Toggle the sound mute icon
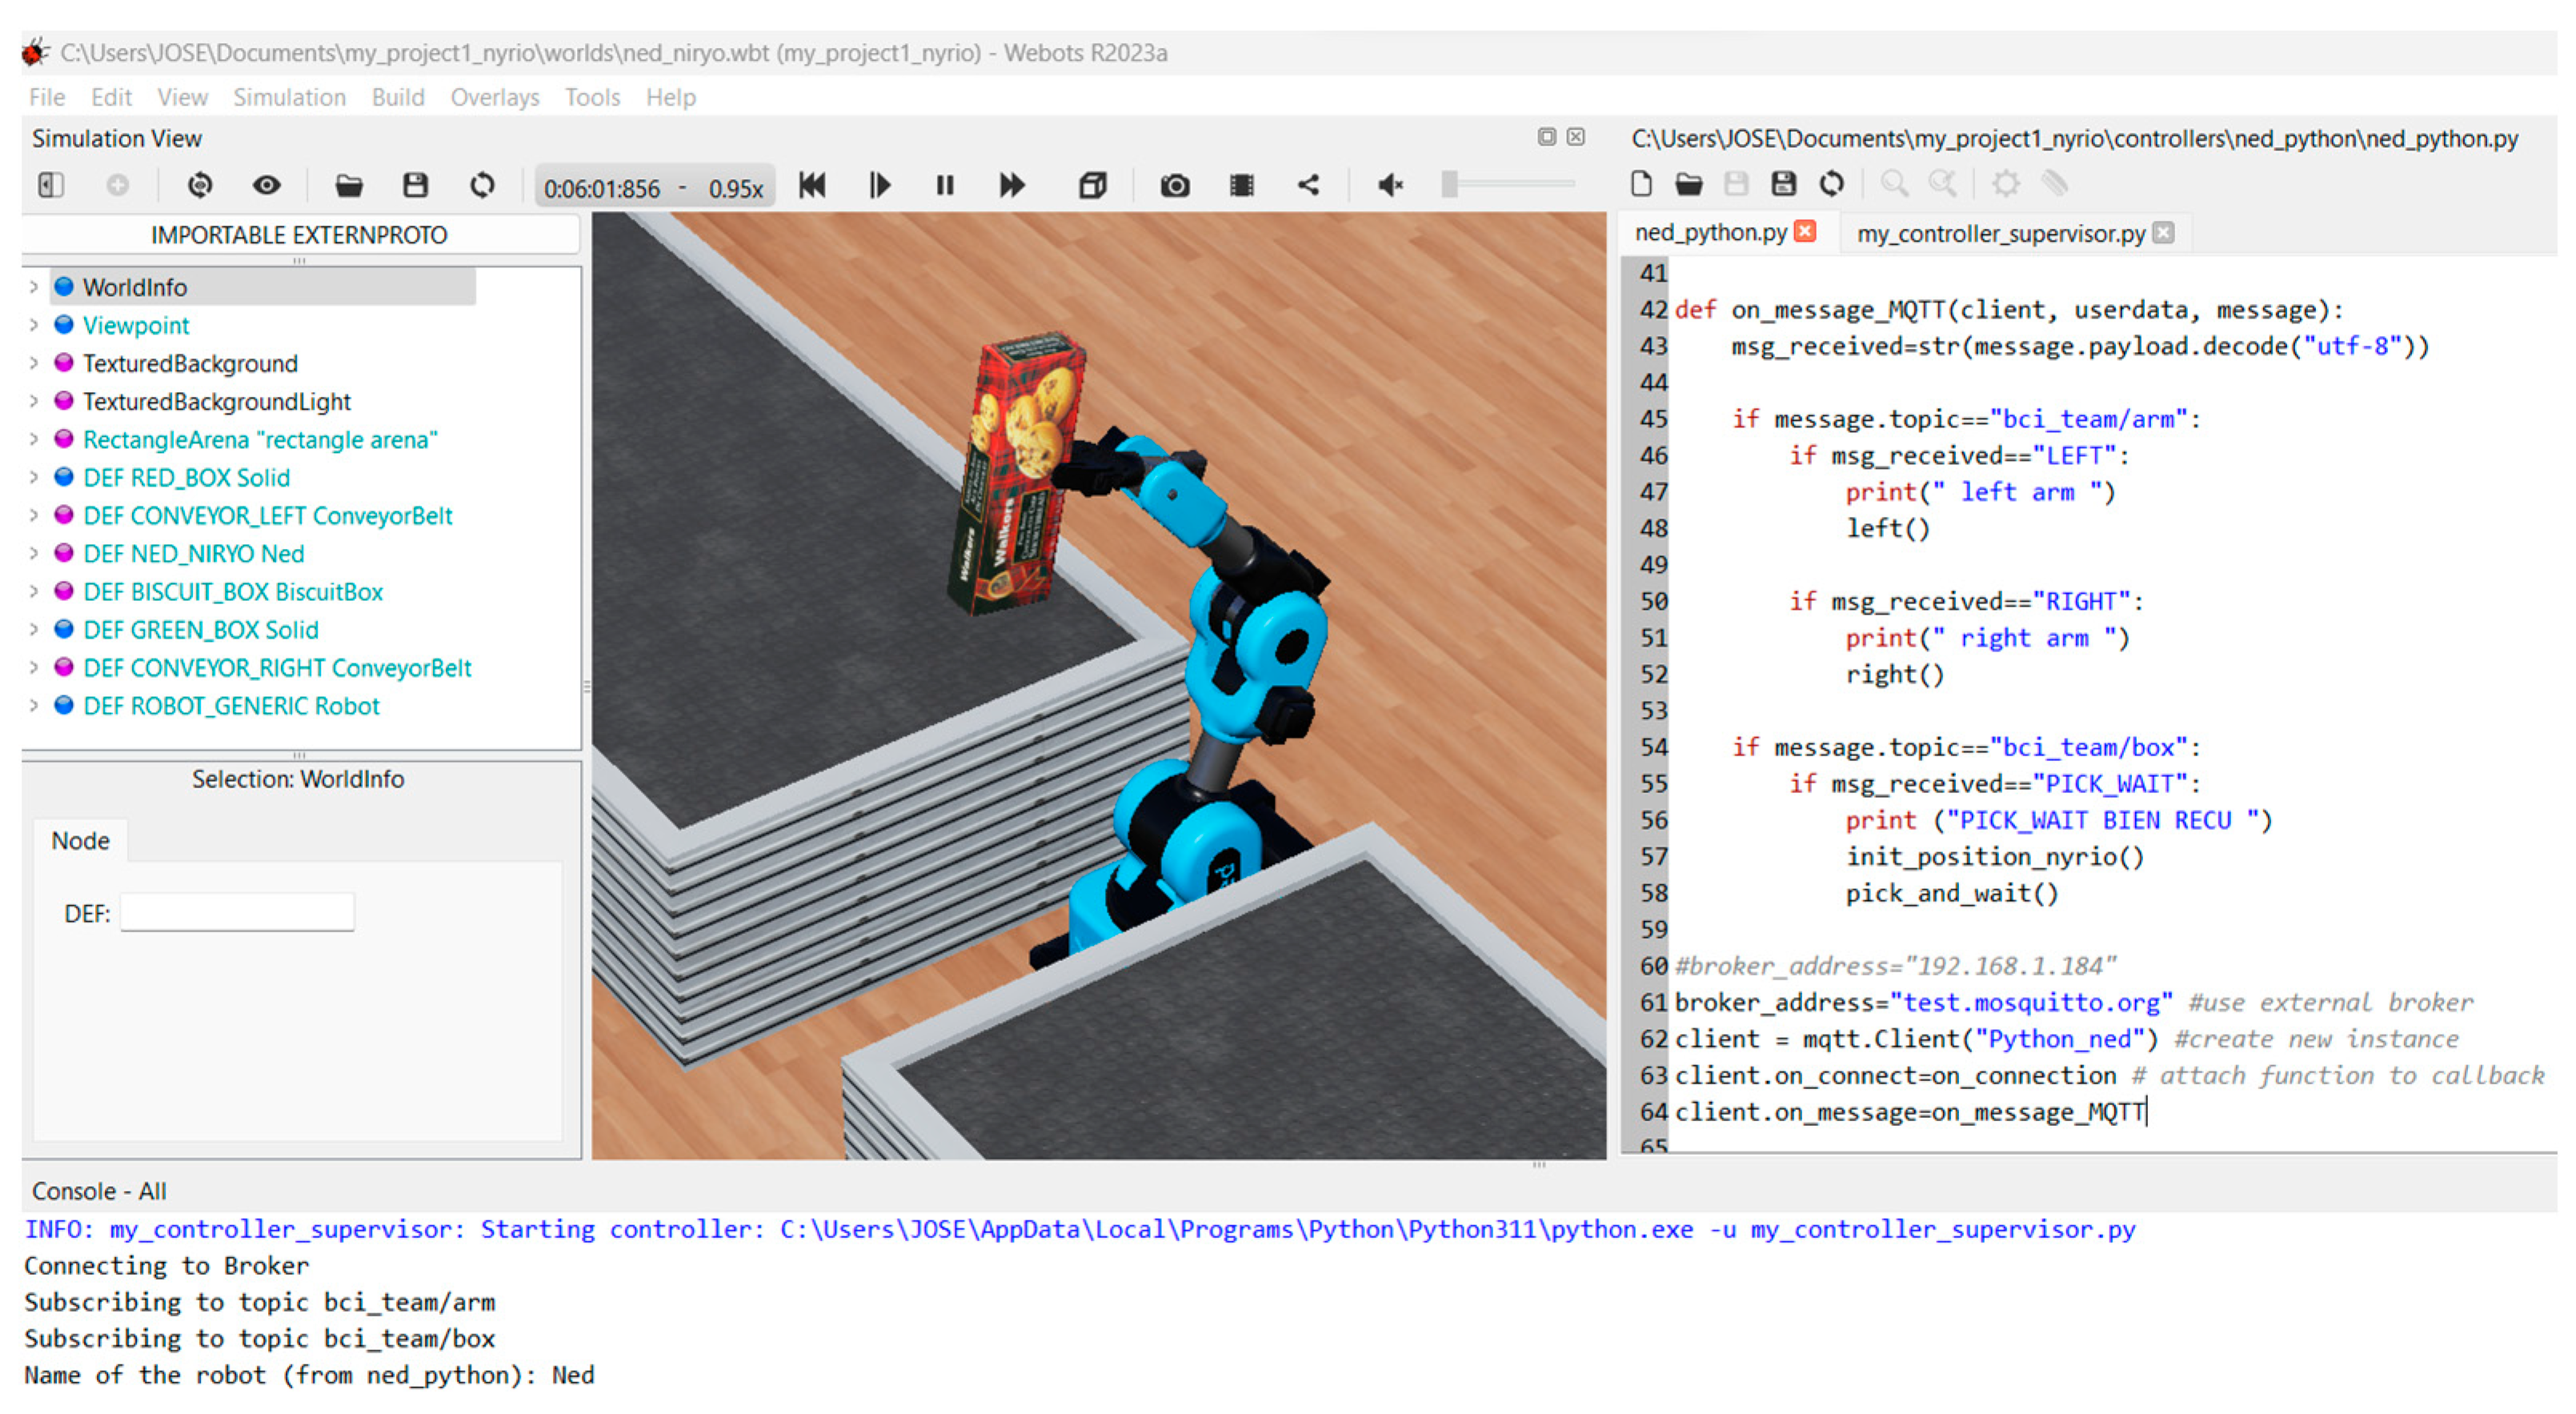This screenshot has width=2576, height=1414. pyautogui.click(x=1390, y=185)
